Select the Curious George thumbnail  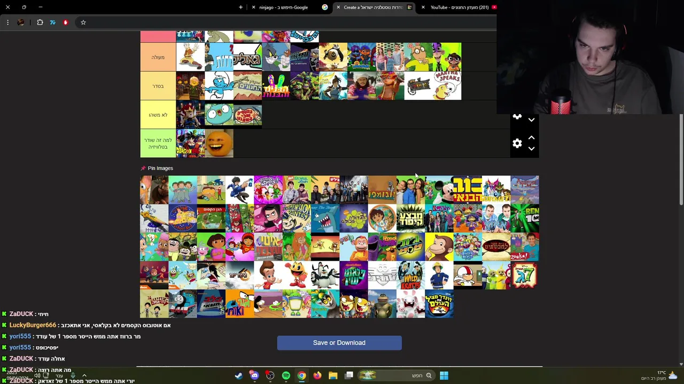coord(439,247)
